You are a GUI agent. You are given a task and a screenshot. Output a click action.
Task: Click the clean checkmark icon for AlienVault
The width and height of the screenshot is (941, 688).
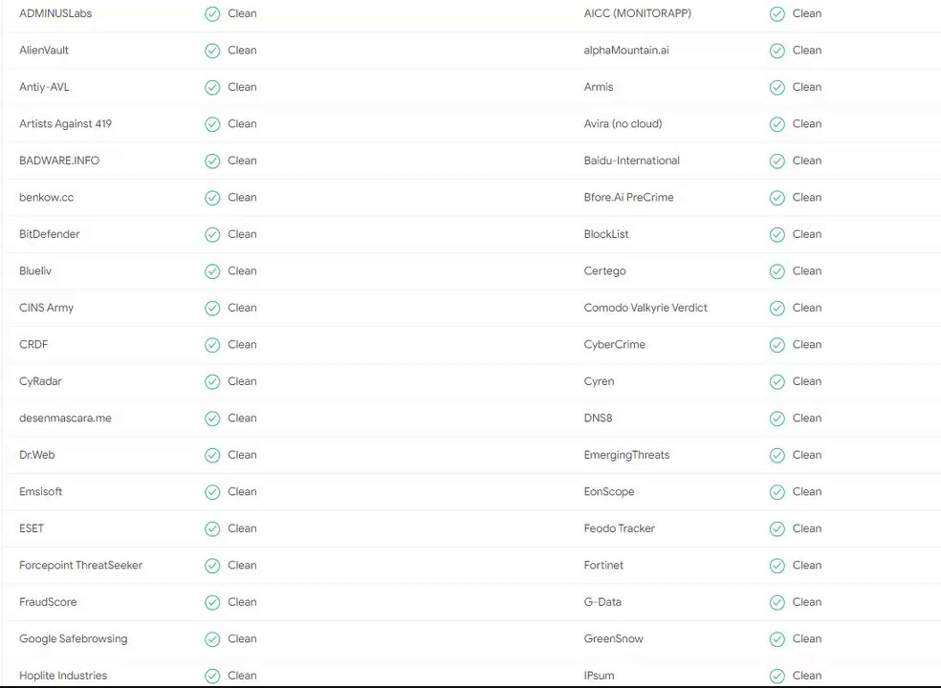pos(212,51)
